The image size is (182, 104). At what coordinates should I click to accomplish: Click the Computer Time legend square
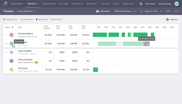tap(4, 20)
